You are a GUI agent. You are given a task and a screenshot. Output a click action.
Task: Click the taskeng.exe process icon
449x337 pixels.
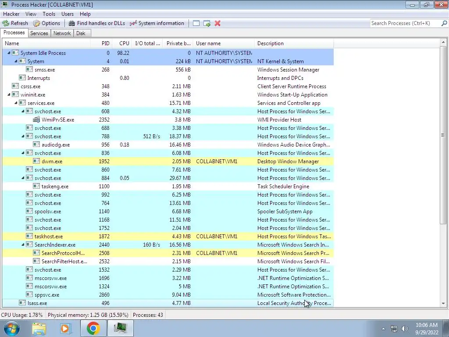[x=36, y=186]
